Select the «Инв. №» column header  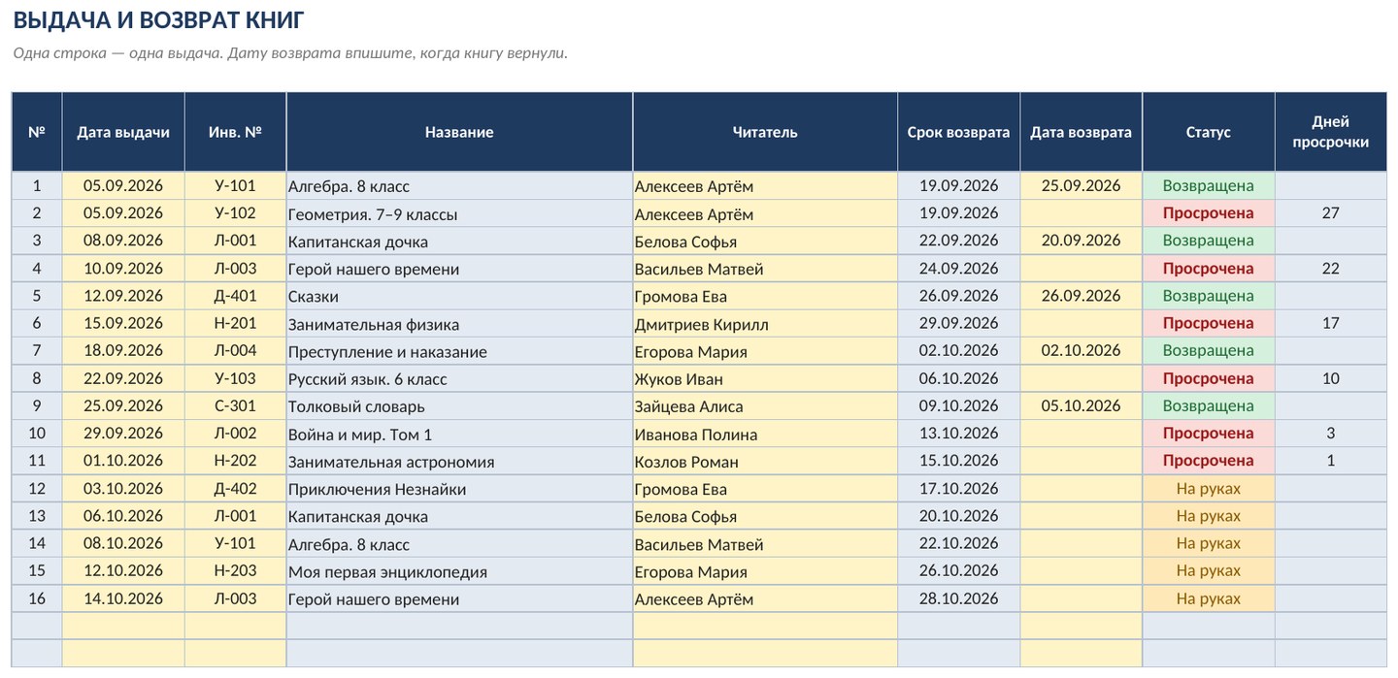click(x=235, y=132)
